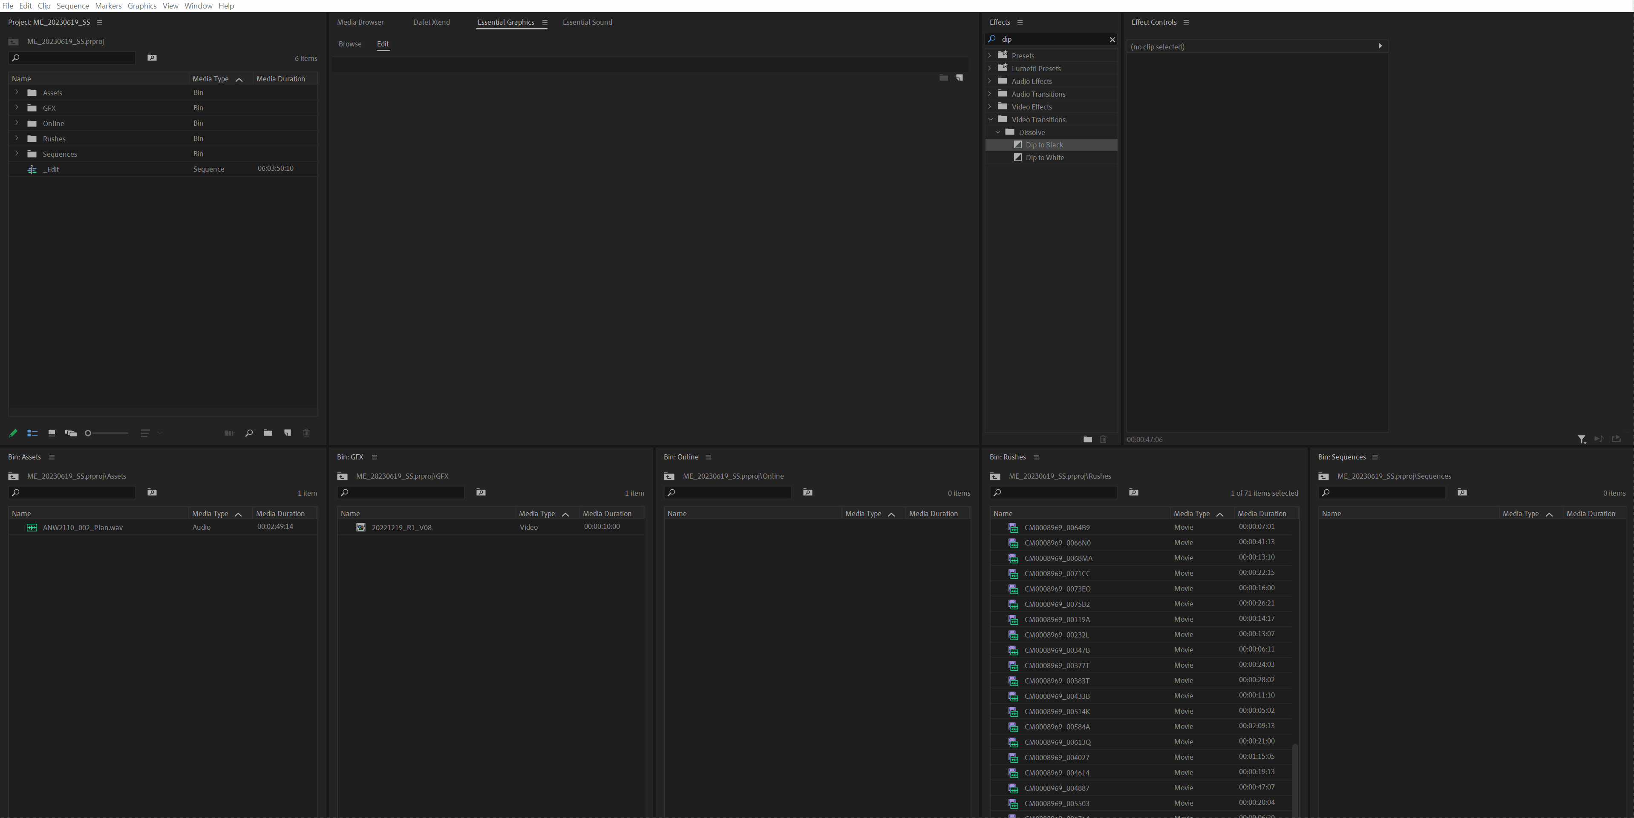Image resolution: width=1634 pixels, height=818 pixels.
Task: Click New Custom Bin in Effects panel
Action: pyautogui.click(x=1087, y=439)
